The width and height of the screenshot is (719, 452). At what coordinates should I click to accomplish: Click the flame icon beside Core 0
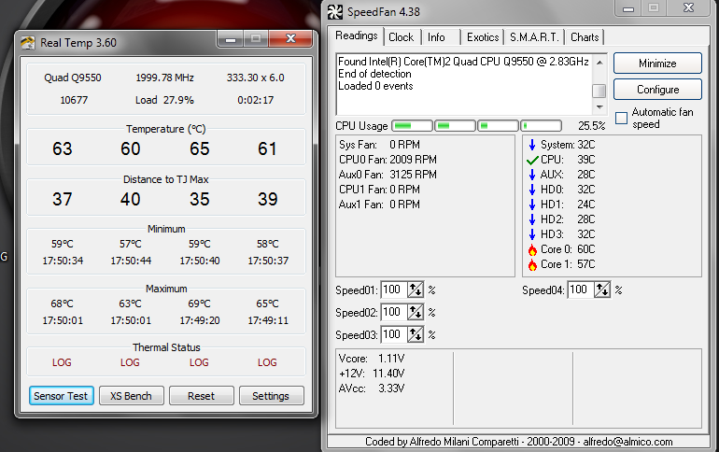coord(532,250)
